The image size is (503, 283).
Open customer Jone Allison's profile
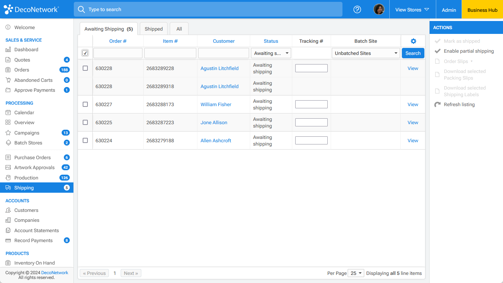click(x=214, y=122)
